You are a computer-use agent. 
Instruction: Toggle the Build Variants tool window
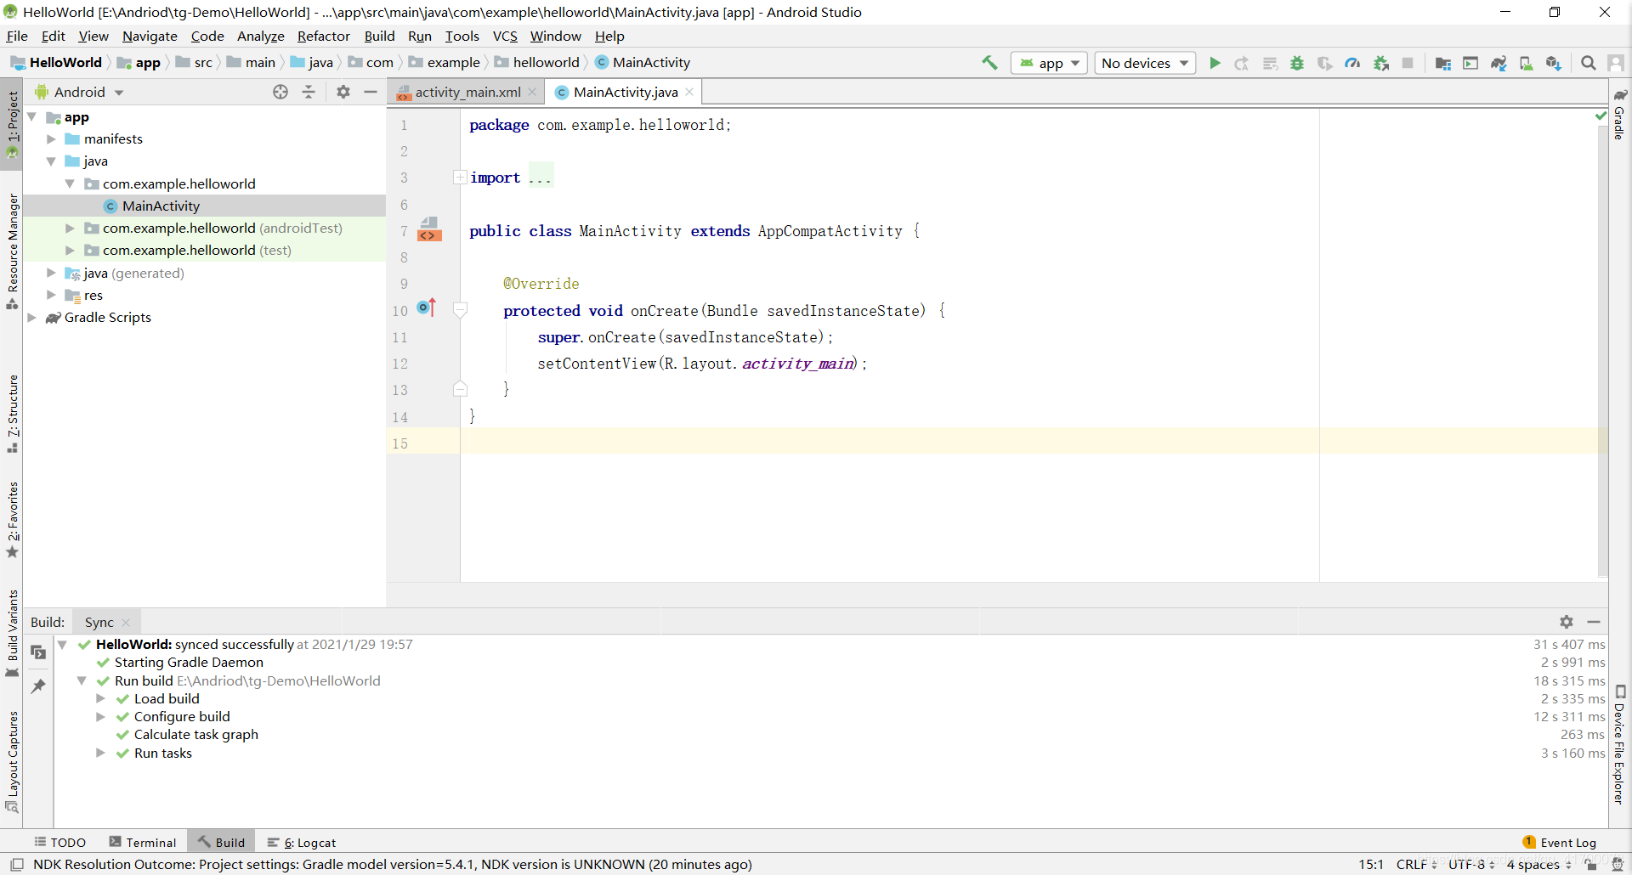click(12, 634)
